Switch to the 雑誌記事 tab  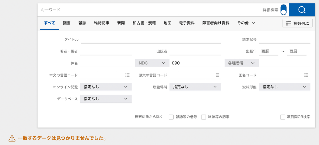(102, 23)
